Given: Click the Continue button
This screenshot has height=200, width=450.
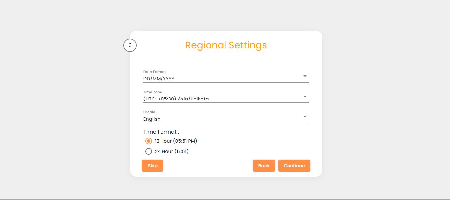Looking at the screenshot, I should 294,166.
